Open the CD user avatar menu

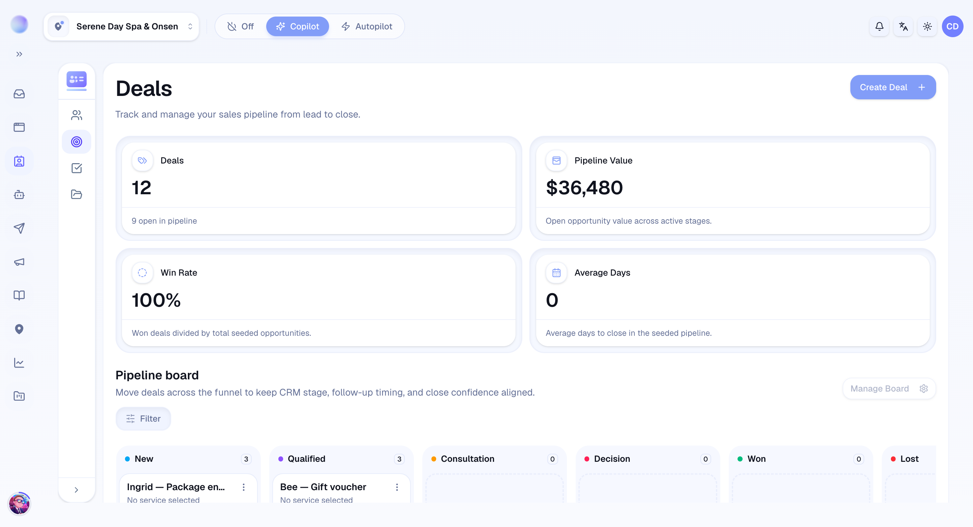[x=953, y=26]
